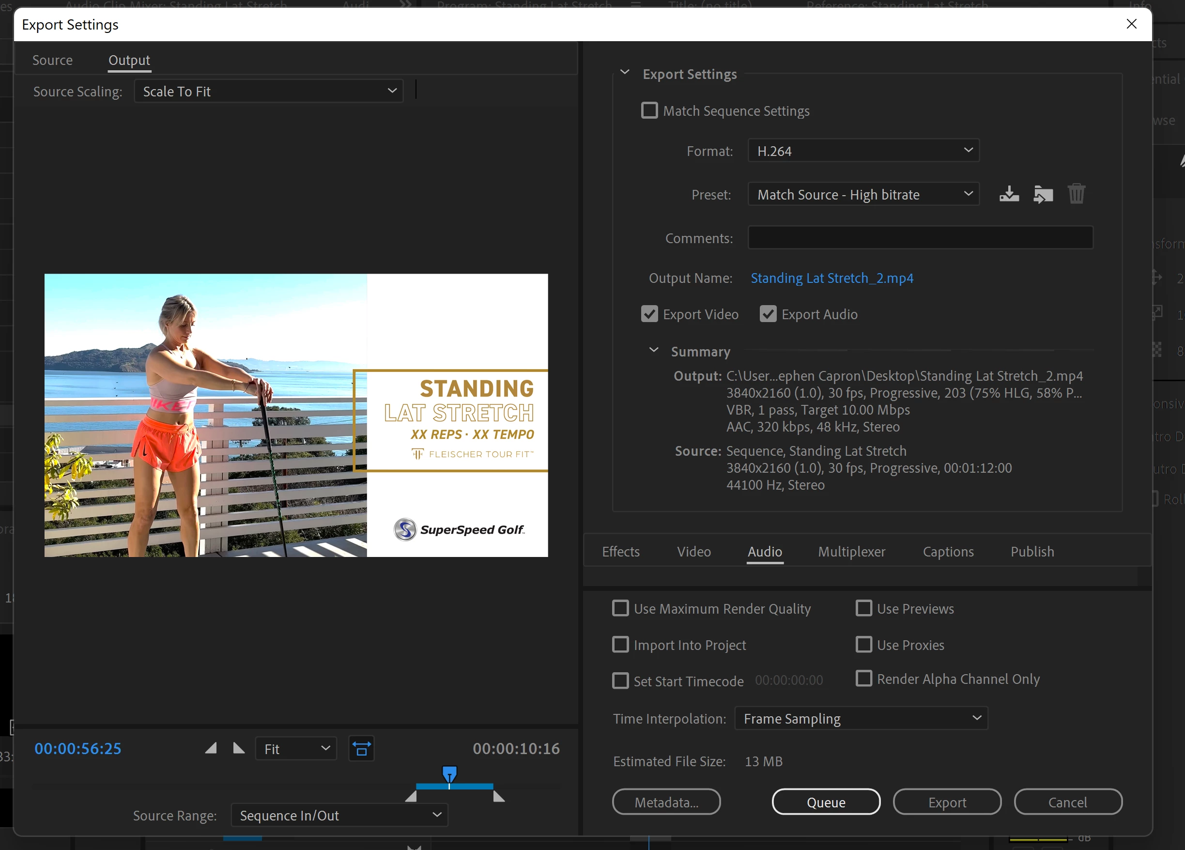Open the Time Interpolation dropdown
This screenshot has width=1185, height=850.
[861, 718]
